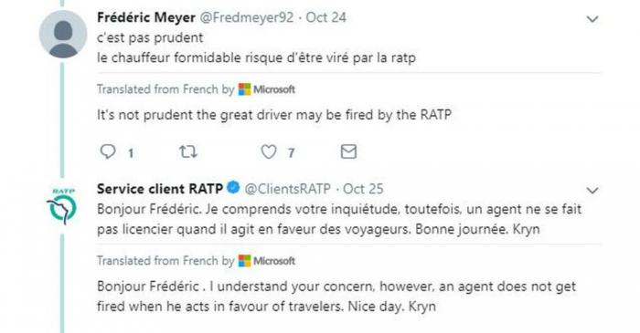The image size is (640, 333).
Task: Click the French text of RATP's reply
Action: click(x=339, y=219)
